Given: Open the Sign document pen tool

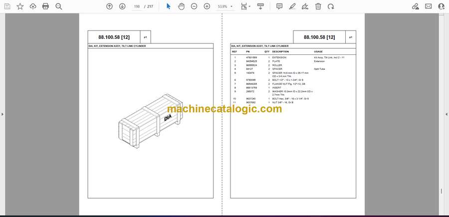Looking at the screenshot, I should pos(305,6).
